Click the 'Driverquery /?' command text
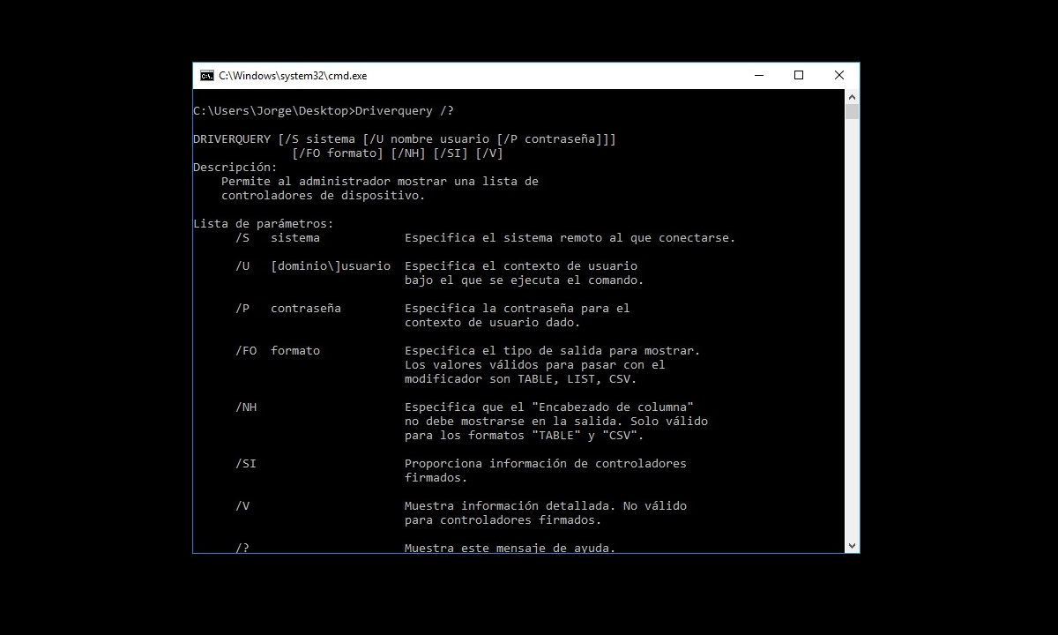This screenshot has width=1058, height=635. 405,111
